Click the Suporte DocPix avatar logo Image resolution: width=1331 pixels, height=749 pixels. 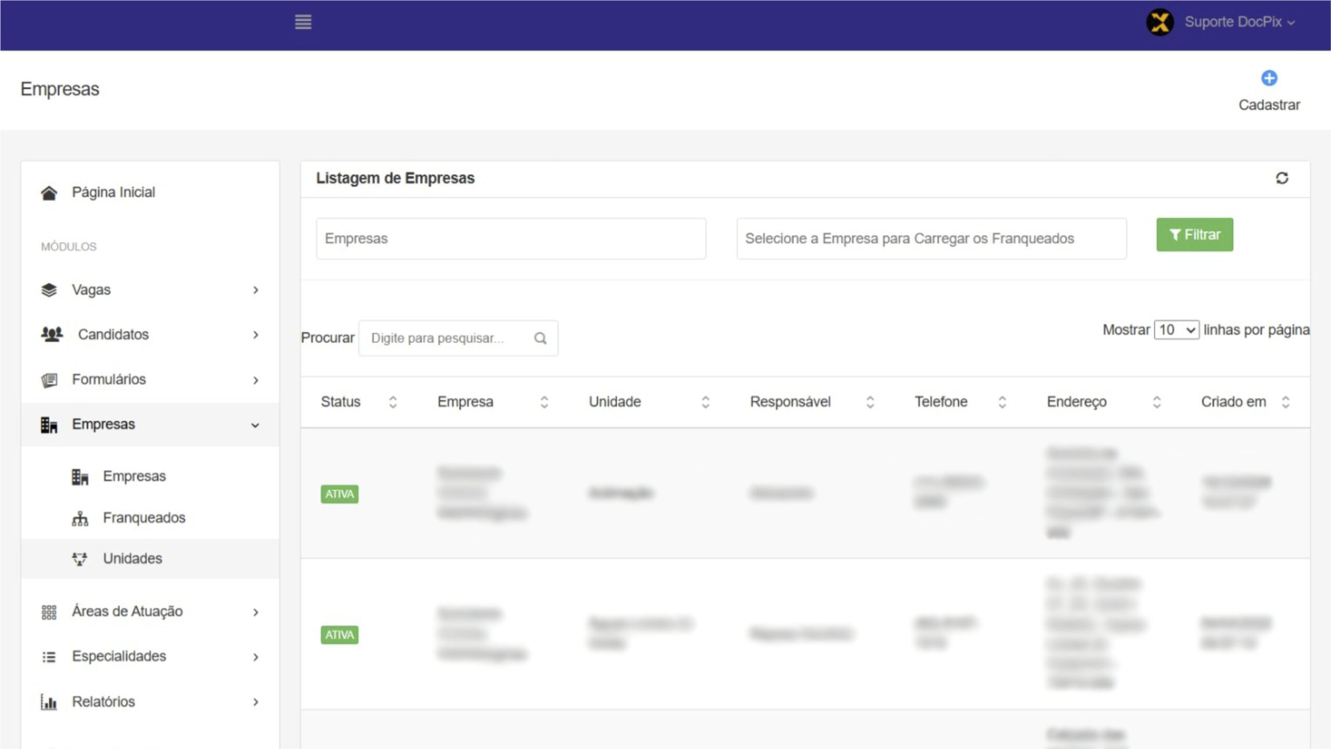point(1159,22)
